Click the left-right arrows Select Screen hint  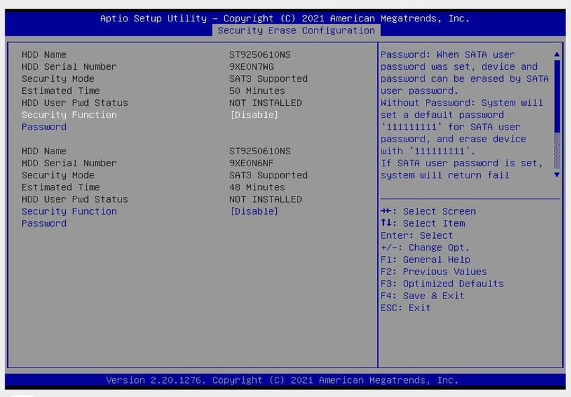pos(429,211)
